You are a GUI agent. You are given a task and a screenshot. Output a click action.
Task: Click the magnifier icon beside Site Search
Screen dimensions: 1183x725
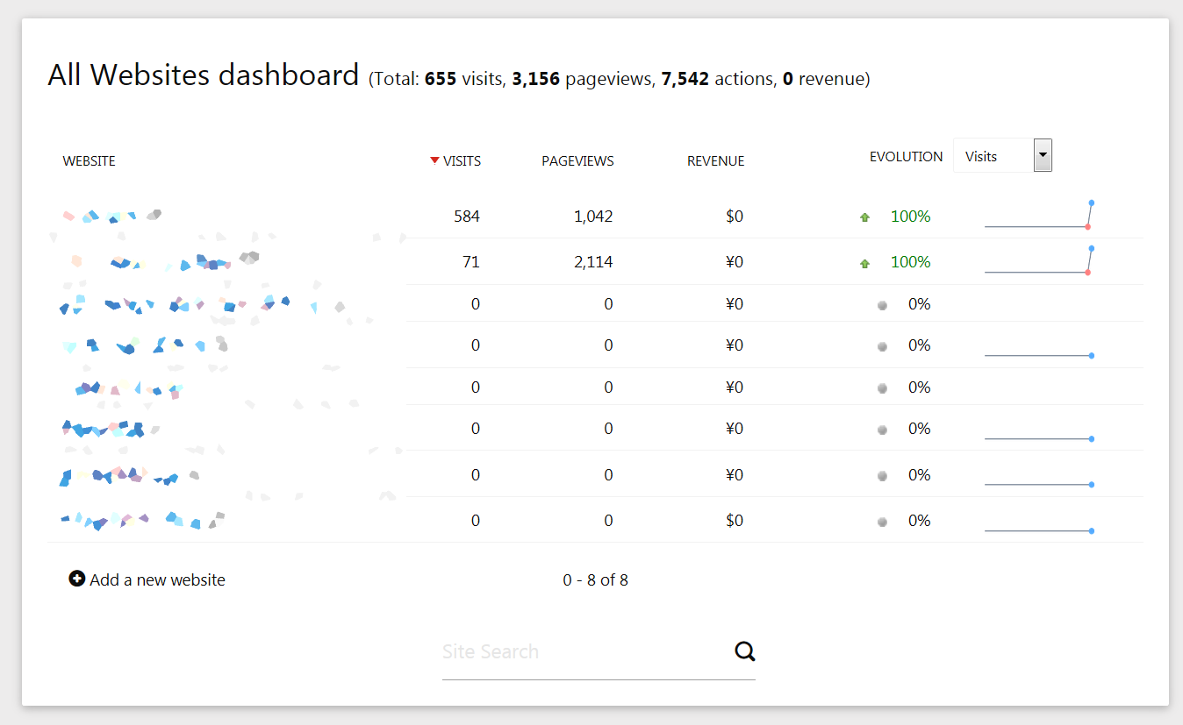[745, 651]
